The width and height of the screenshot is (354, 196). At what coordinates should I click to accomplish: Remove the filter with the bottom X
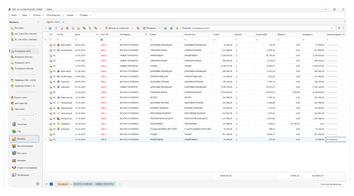coord(47,184)
